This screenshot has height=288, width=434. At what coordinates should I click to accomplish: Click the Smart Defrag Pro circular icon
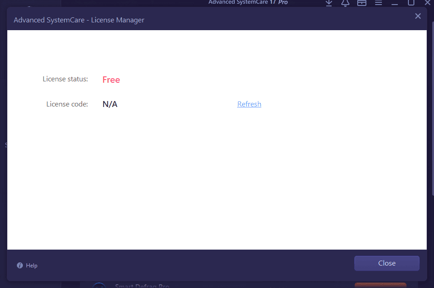coord(99,286)
